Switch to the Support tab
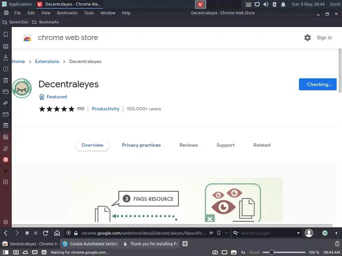Screen dimensions: 342x256 [225, 145]
